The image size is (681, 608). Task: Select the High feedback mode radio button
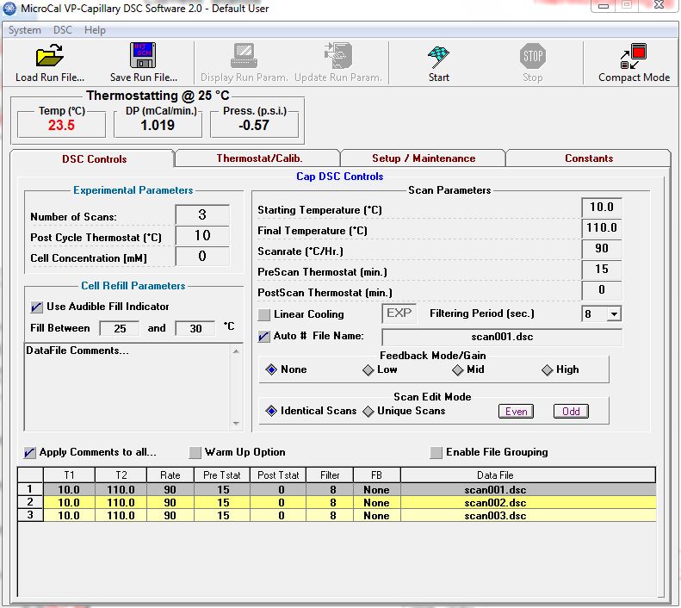point(548,369)
